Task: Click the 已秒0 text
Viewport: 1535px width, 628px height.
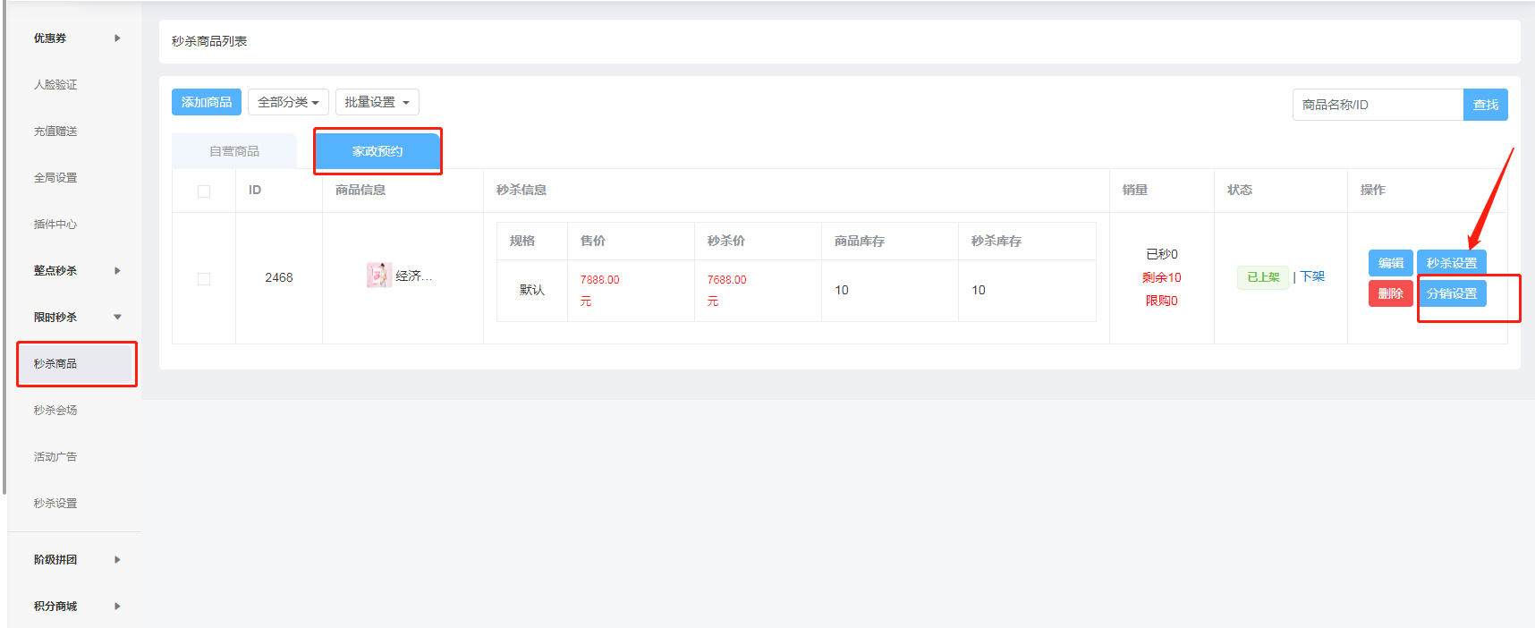Action: pos(1162,254)
